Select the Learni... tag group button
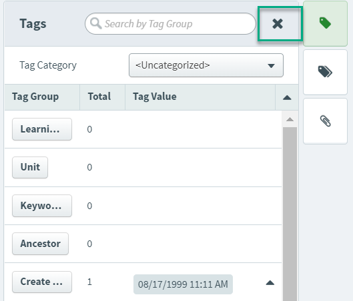The image size is (353, 301). [x=42, y=129]
